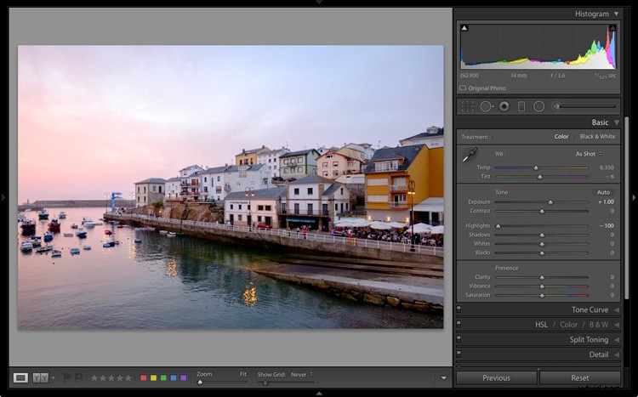This screenshot has width=638, height=397.
Task: Show the filmstrip via bottom arrow
Action: click(319, 394)
